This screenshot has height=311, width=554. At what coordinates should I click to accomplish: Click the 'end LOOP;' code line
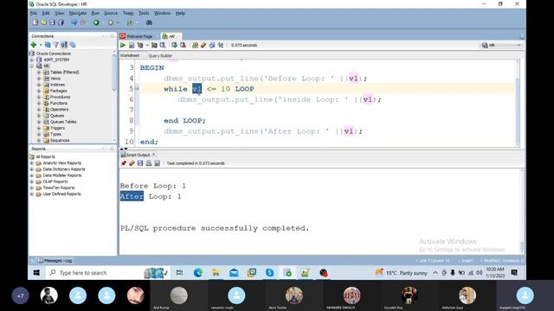click(184, 121)
